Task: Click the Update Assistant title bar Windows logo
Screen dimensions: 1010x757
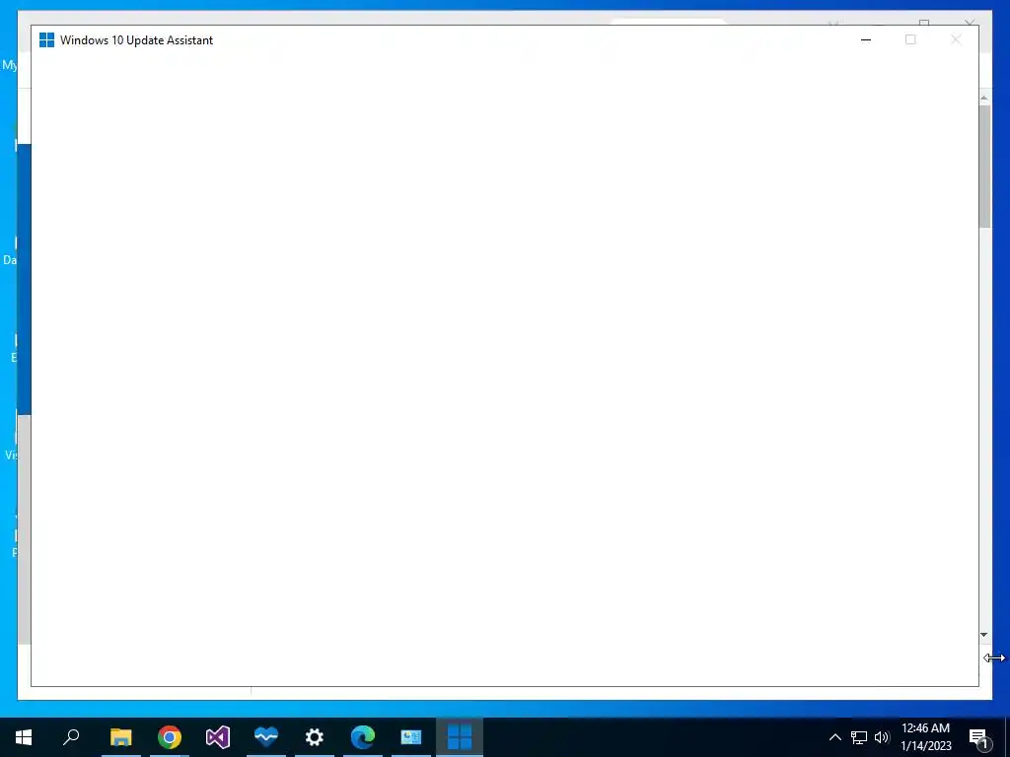Action: pos(46,39)
